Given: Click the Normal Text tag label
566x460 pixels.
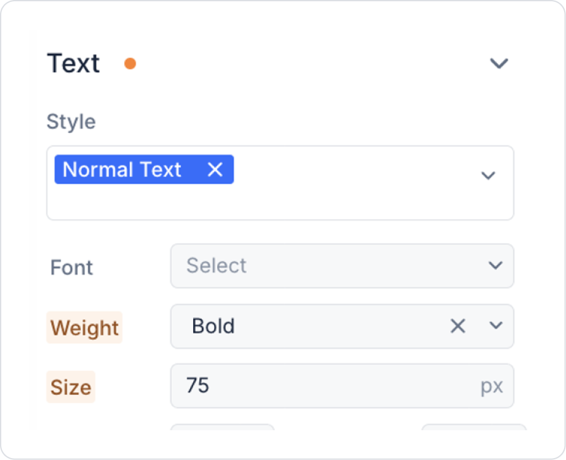Looking at the screenshot, I should point(122,170).
